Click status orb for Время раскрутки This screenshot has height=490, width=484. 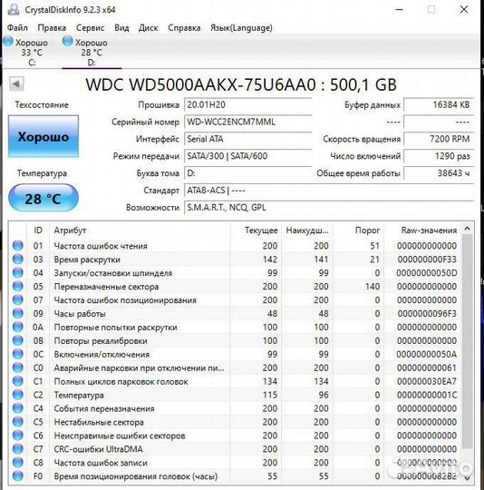click(18, 259)
